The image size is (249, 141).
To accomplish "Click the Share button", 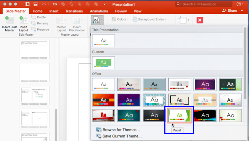I will tap(229, 11).
